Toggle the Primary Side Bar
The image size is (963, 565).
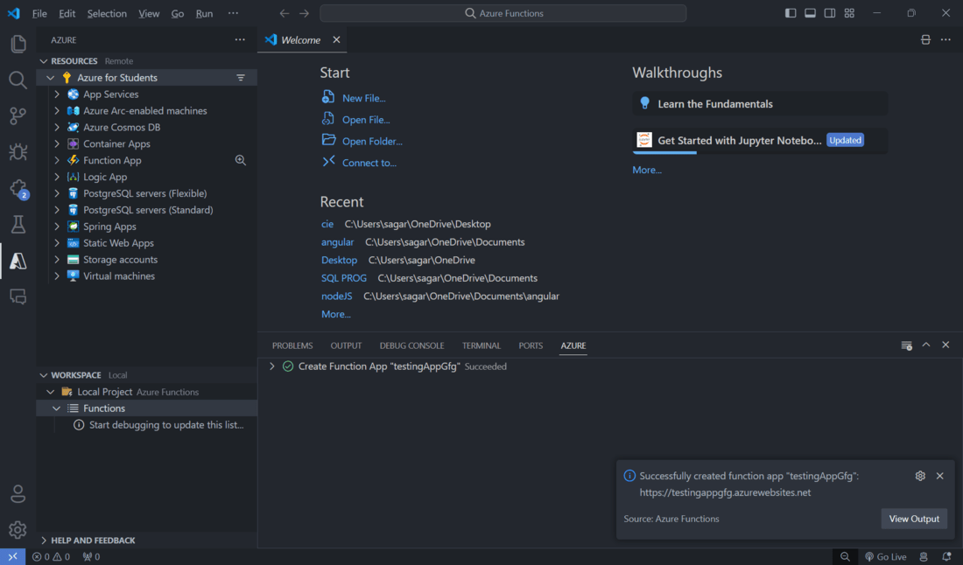[791, 13]
